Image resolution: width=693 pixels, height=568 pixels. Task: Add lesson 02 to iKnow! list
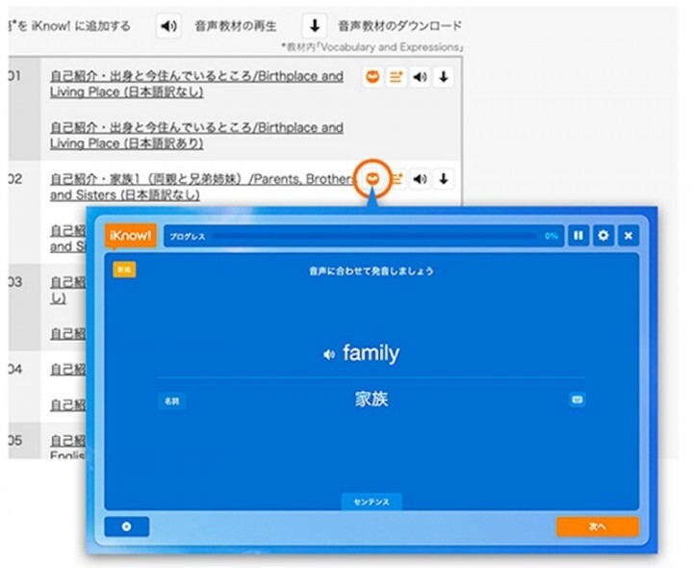tap(398, 179)
